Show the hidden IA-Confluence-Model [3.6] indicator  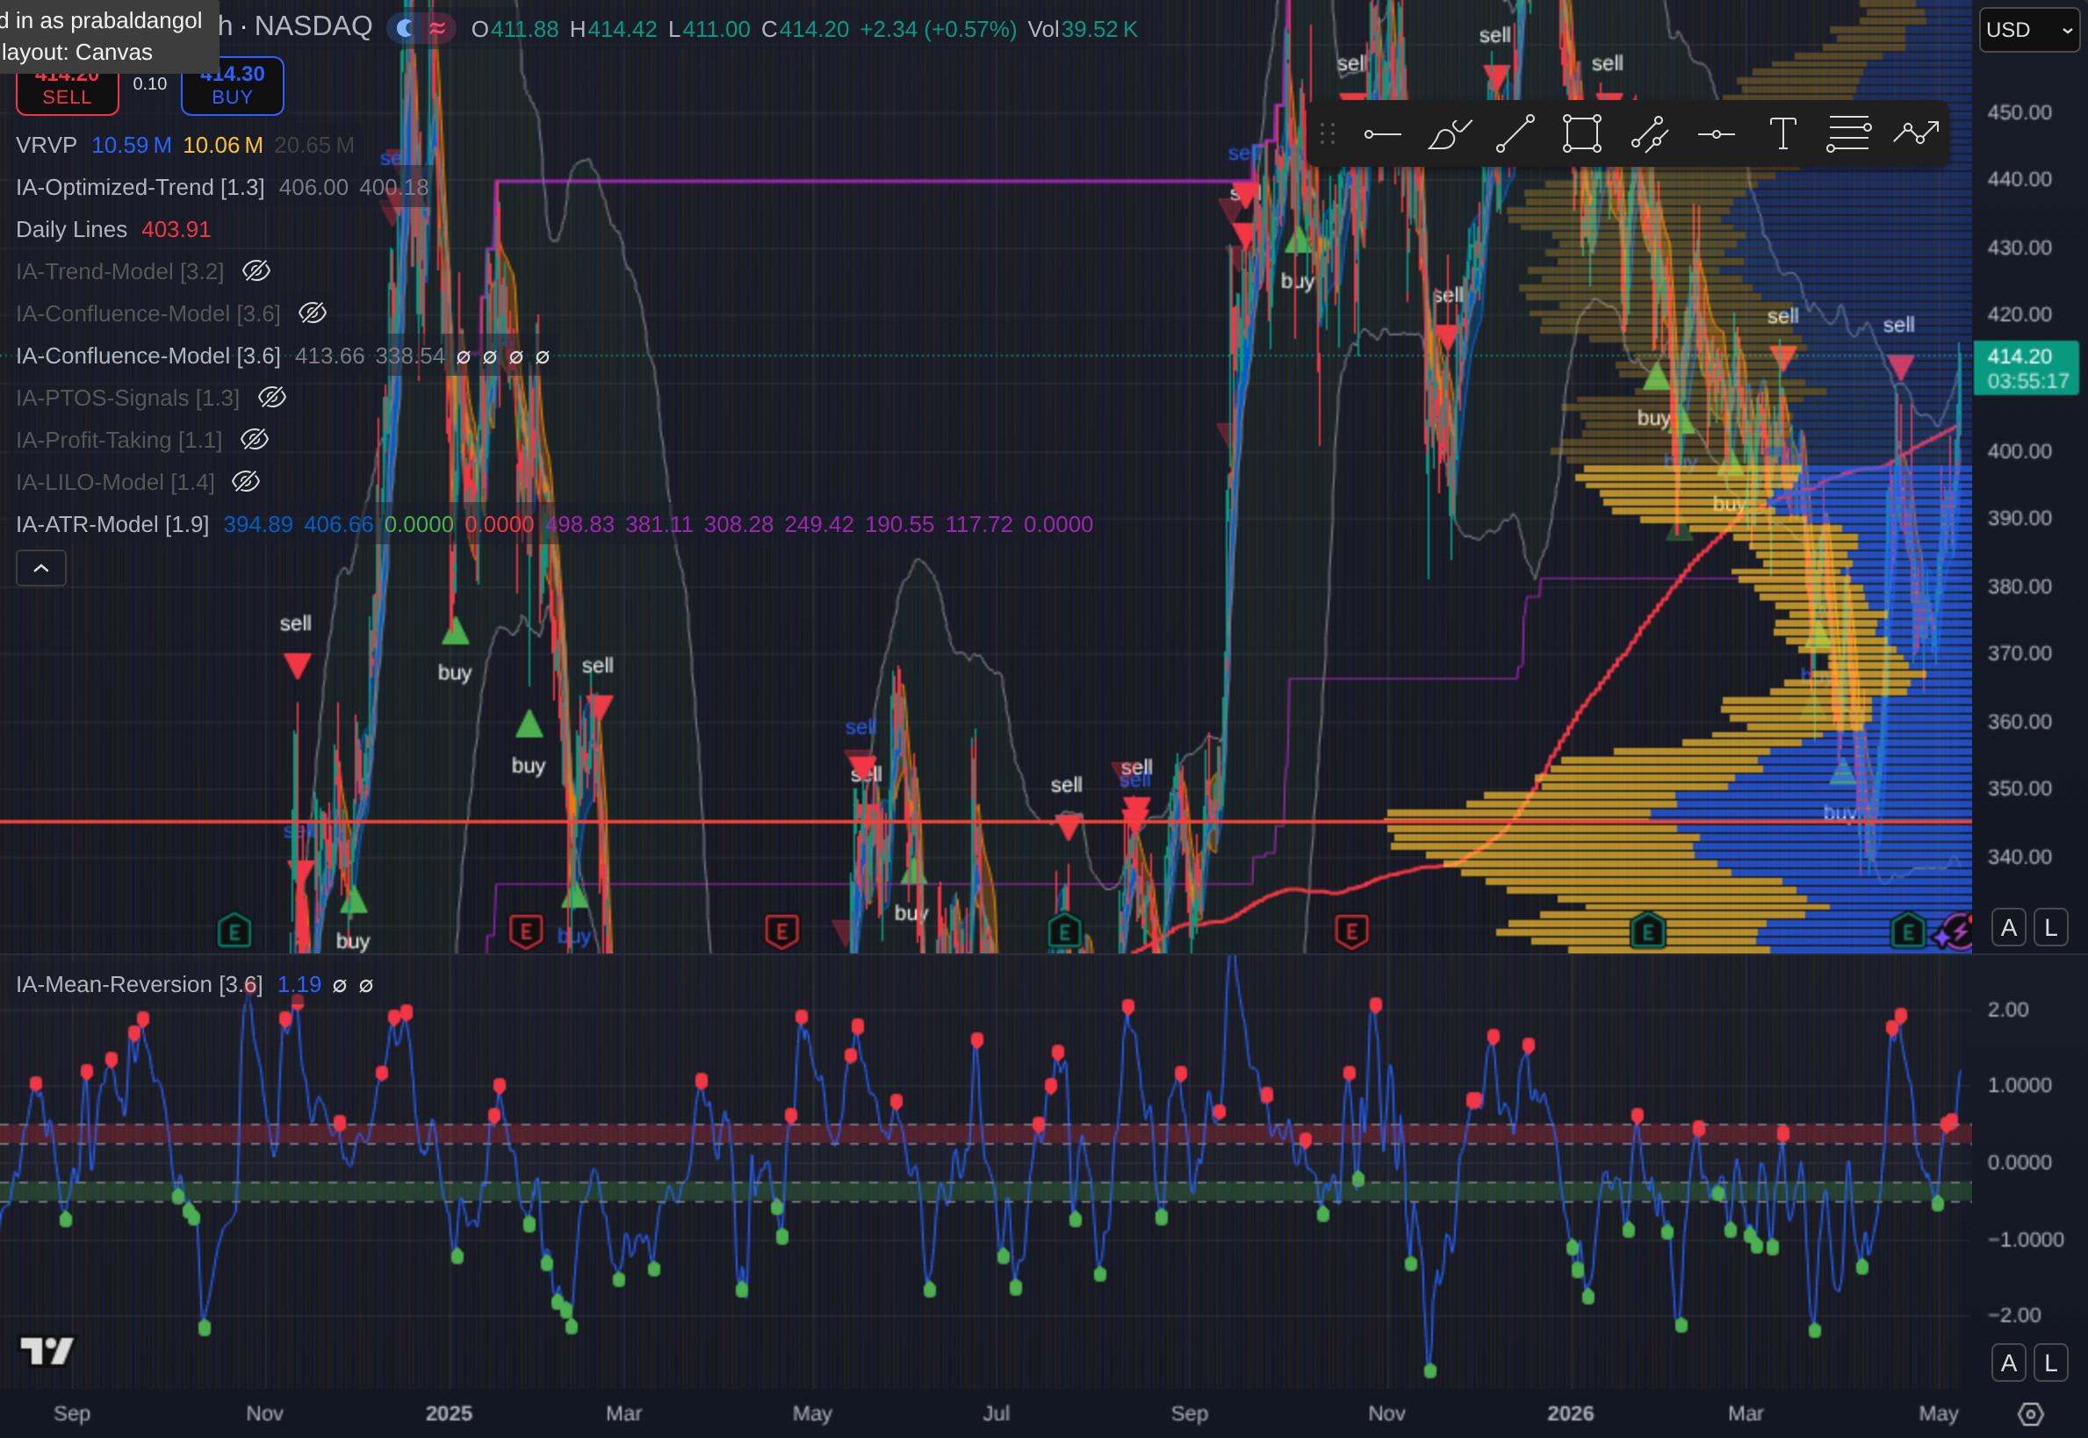point(312,313)
